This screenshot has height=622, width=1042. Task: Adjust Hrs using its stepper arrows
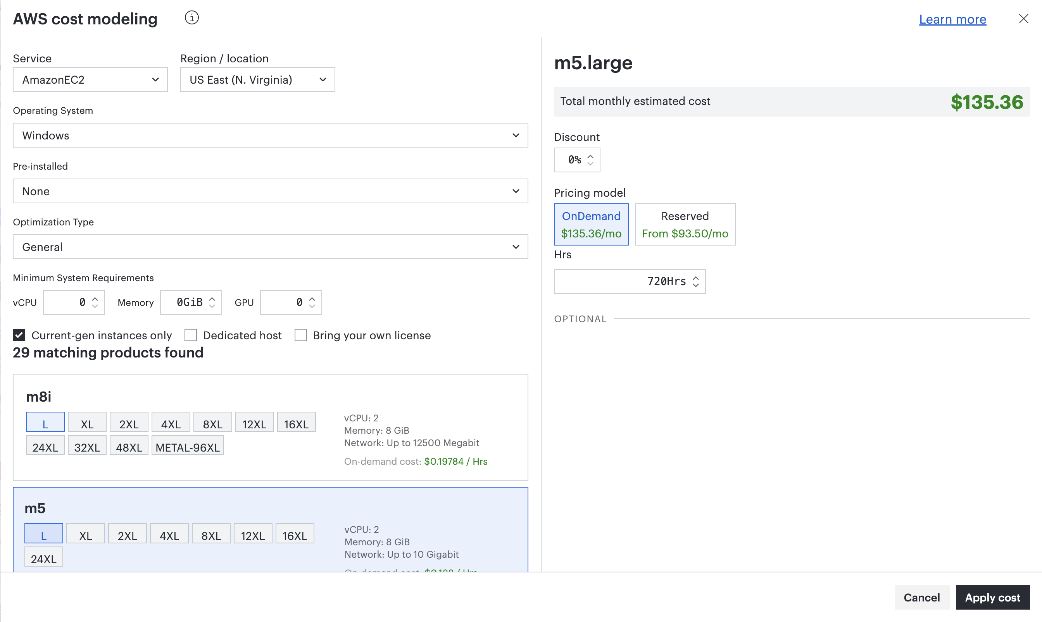click(696, 282)
